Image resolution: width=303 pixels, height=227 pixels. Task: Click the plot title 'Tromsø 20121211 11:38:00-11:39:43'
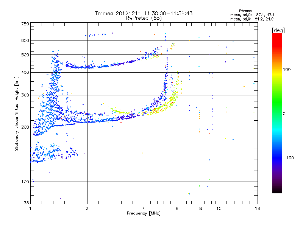pos(144,13)
